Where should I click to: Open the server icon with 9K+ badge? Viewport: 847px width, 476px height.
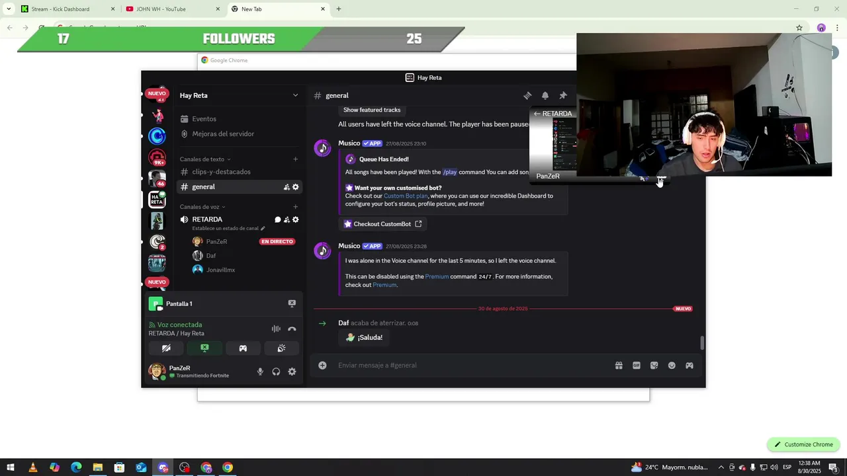157,157
